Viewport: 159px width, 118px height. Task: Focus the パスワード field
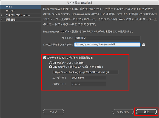click(x=88, y=84)
